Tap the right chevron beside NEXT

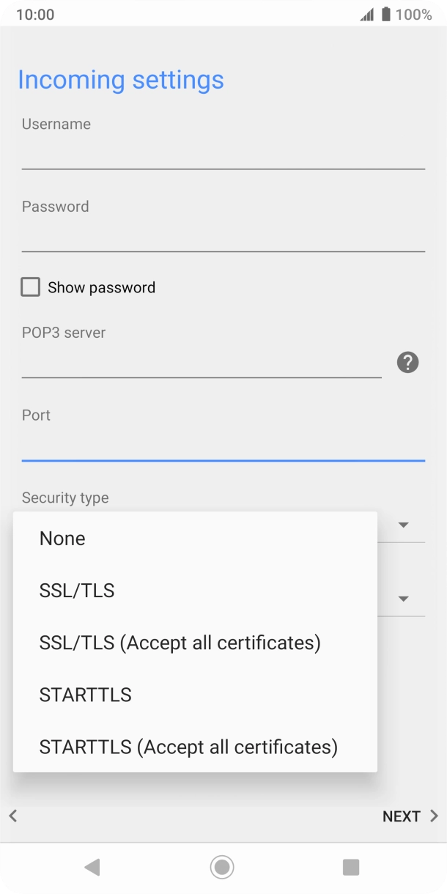(x=434, y=816)
